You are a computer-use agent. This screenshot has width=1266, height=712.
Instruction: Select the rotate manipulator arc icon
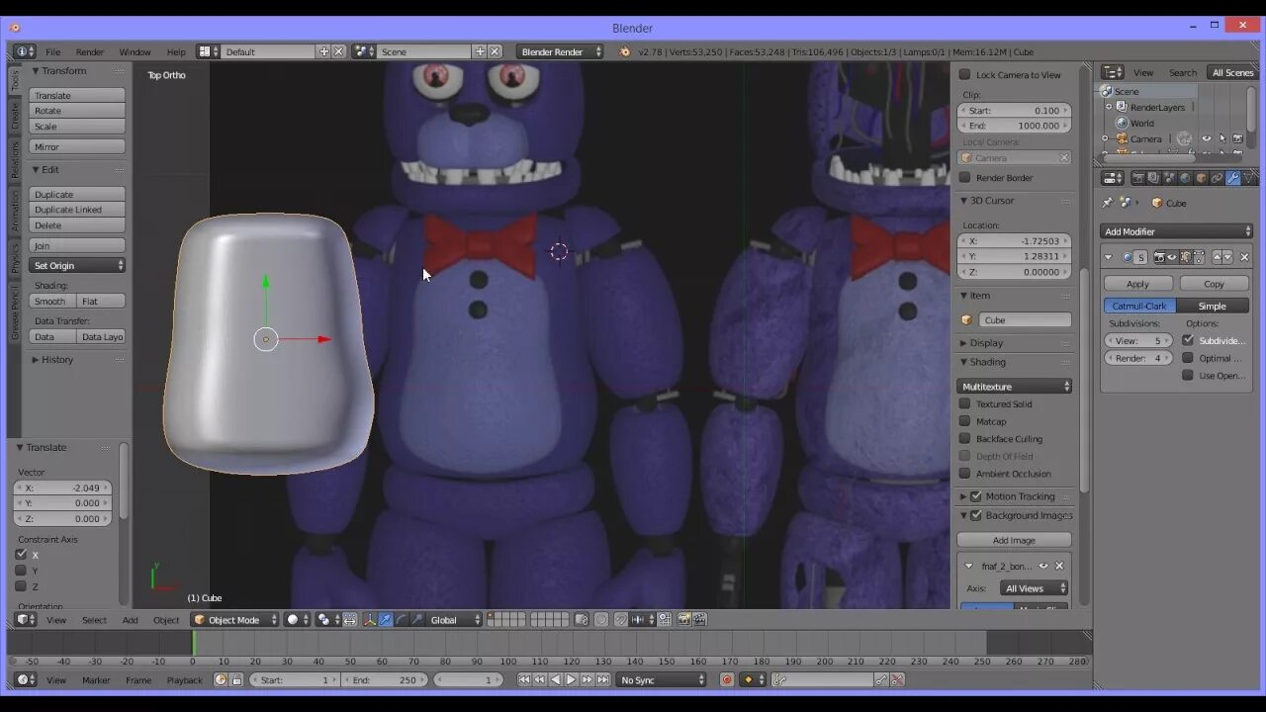click(401, 619)
